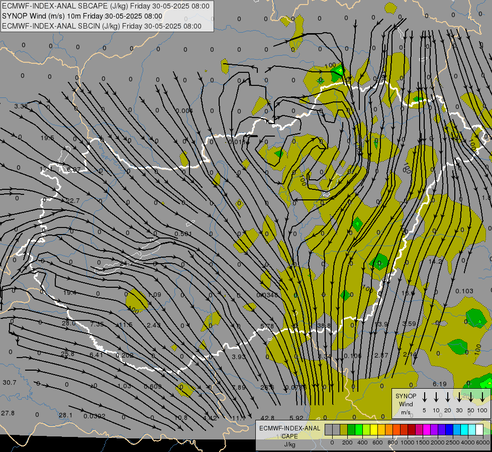Click the map value 2.87
This screenshot has height=452, width=492.
381,356
